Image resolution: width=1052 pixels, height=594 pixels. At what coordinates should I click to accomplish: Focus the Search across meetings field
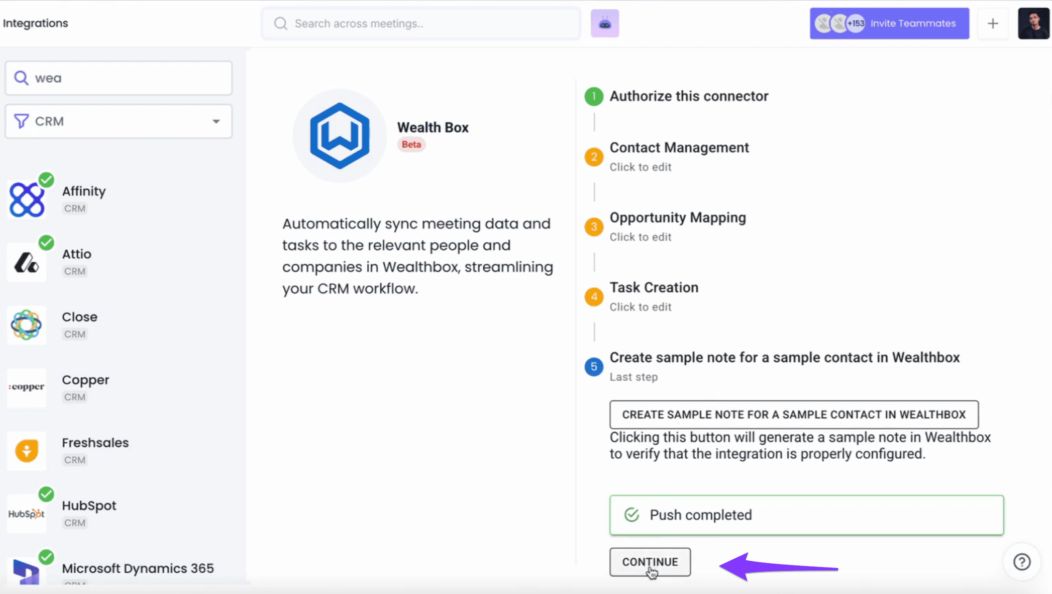(x=421, y=23)
